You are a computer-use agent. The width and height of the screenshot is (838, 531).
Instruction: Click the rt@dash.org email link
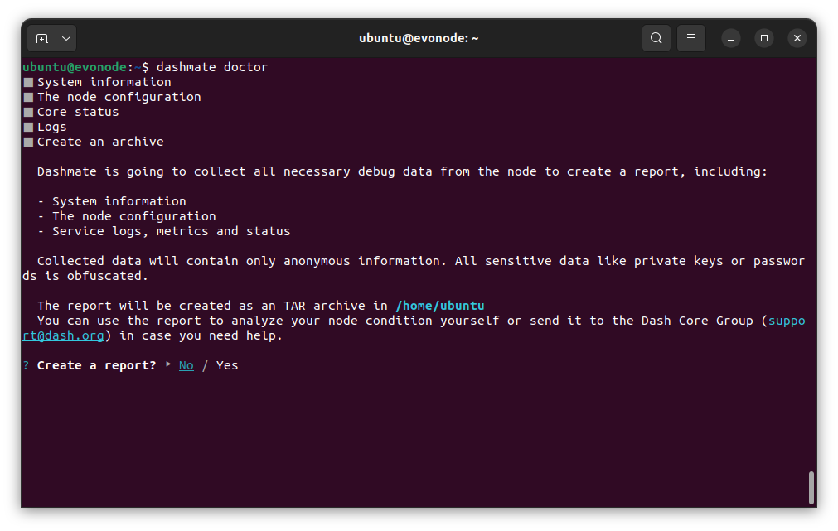pyautogui.click(x=70, y=335)
